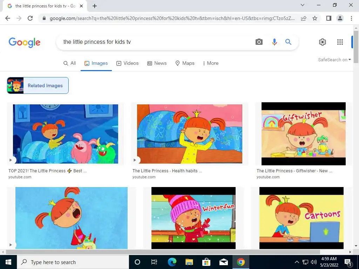Click 'The Little Princess - Health habits' title
359x269 pixels.
(x=167, y=171)
